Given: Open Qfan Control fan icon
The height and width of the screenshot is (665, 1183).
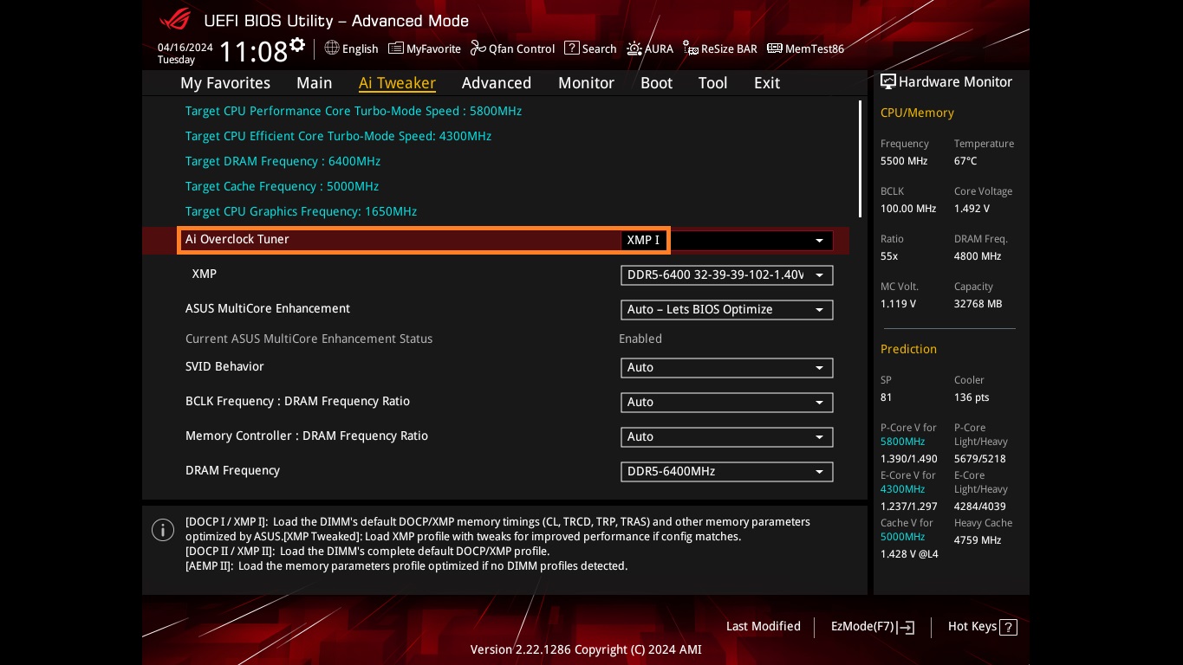Looking at the screenshot, I should (478, 48).
